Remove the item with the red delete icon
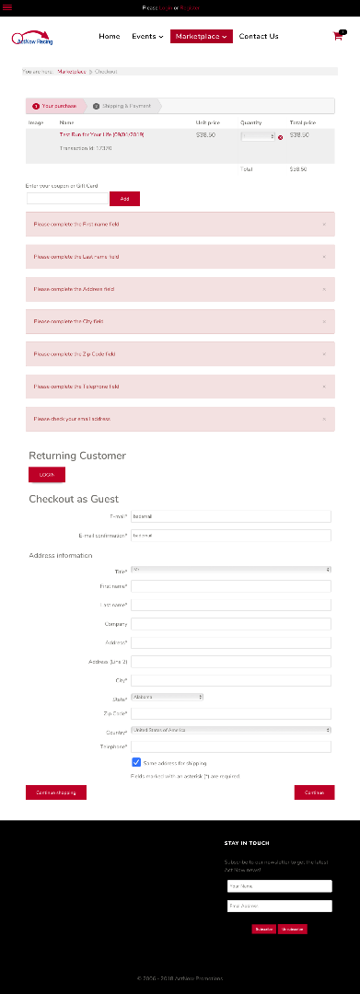The image size is (360, 994). (x=281, y=137)
